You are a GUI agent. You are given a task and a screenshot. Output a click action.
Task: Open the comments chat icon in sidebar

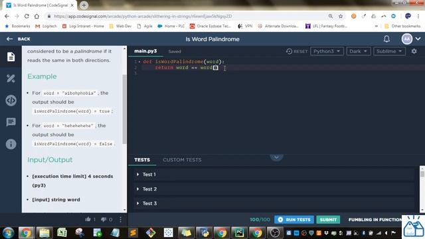point(11,122)
